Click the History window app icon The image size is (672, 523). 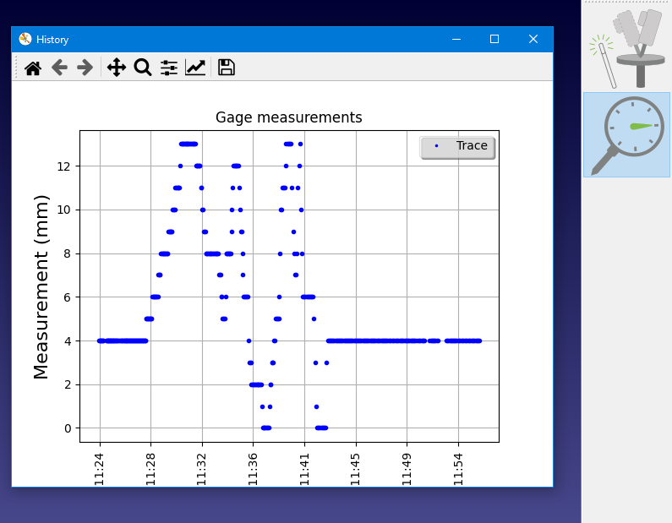[x=25, y=39]
